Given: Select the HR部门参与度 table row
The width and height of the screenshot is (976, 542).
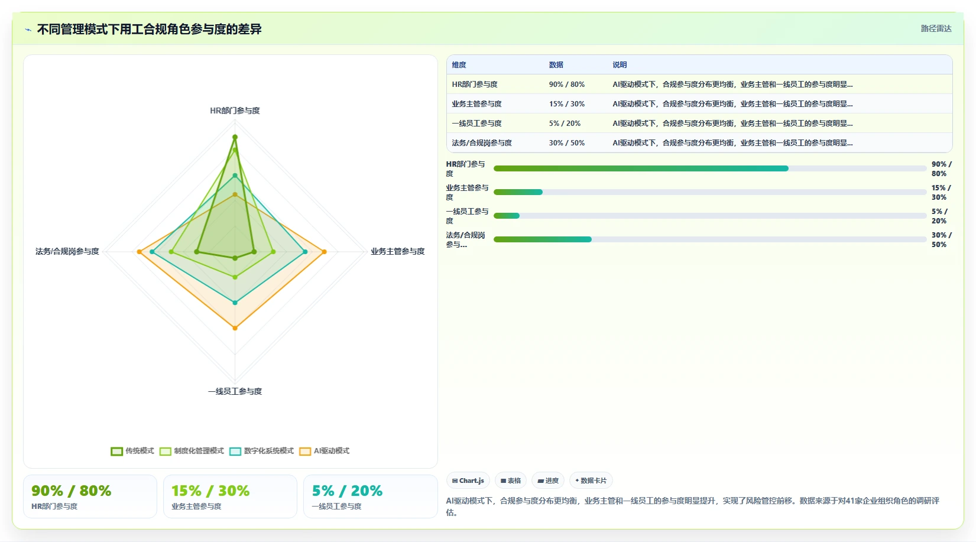Looking at the screenshot, I should [x=699, y=85].
